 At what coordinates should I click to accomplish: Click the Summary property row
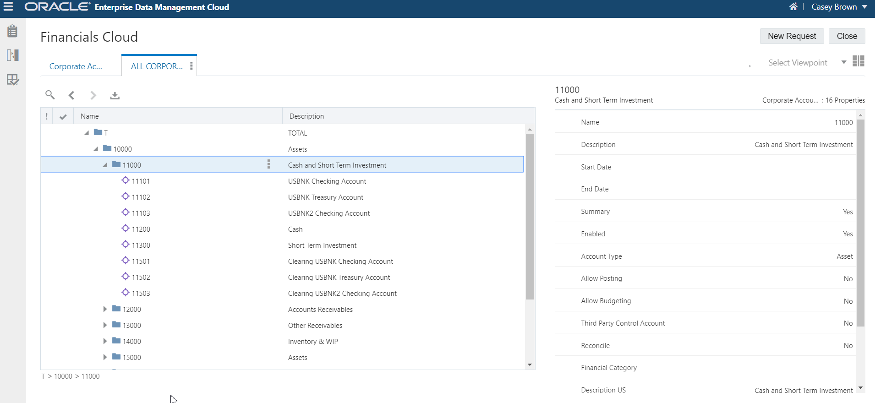tap(705, 212)
